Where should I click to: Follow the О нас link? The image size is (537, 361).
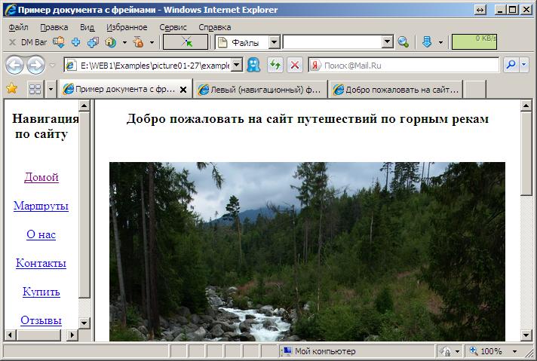(41, 234)
